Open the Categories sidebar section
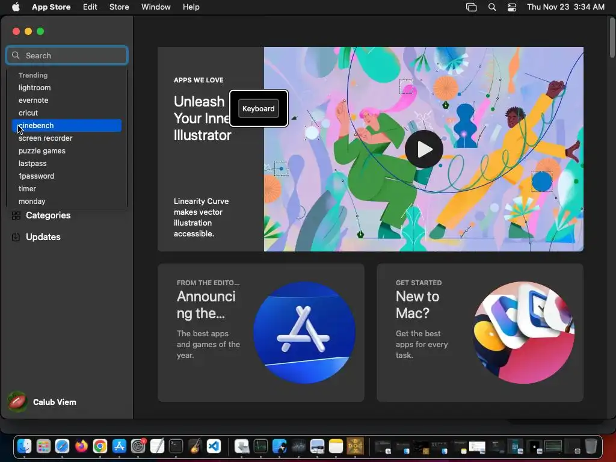The height and width of the screenshot is (462, 616). tap(48, 215)
